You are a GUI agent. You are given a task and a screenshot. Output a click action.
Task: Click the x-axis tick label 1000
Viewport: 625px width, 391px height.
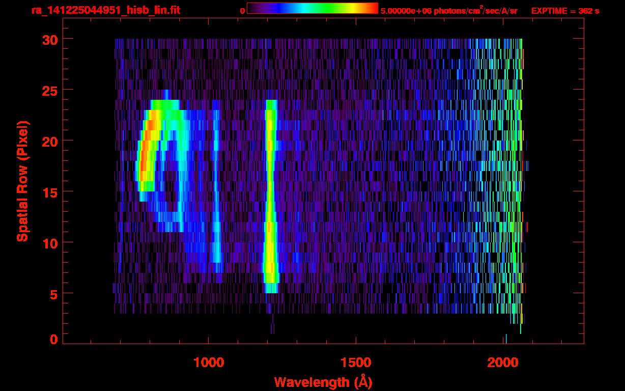point(209,362)
